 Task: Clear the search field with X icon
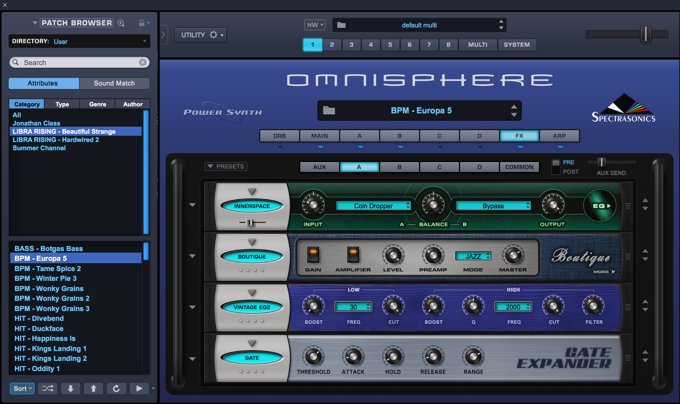[x=143, y=62]
